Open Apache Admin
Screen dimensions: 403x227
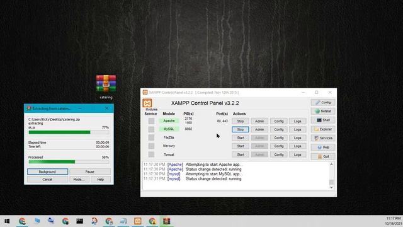pyautogui.click(x=259, y=121)
